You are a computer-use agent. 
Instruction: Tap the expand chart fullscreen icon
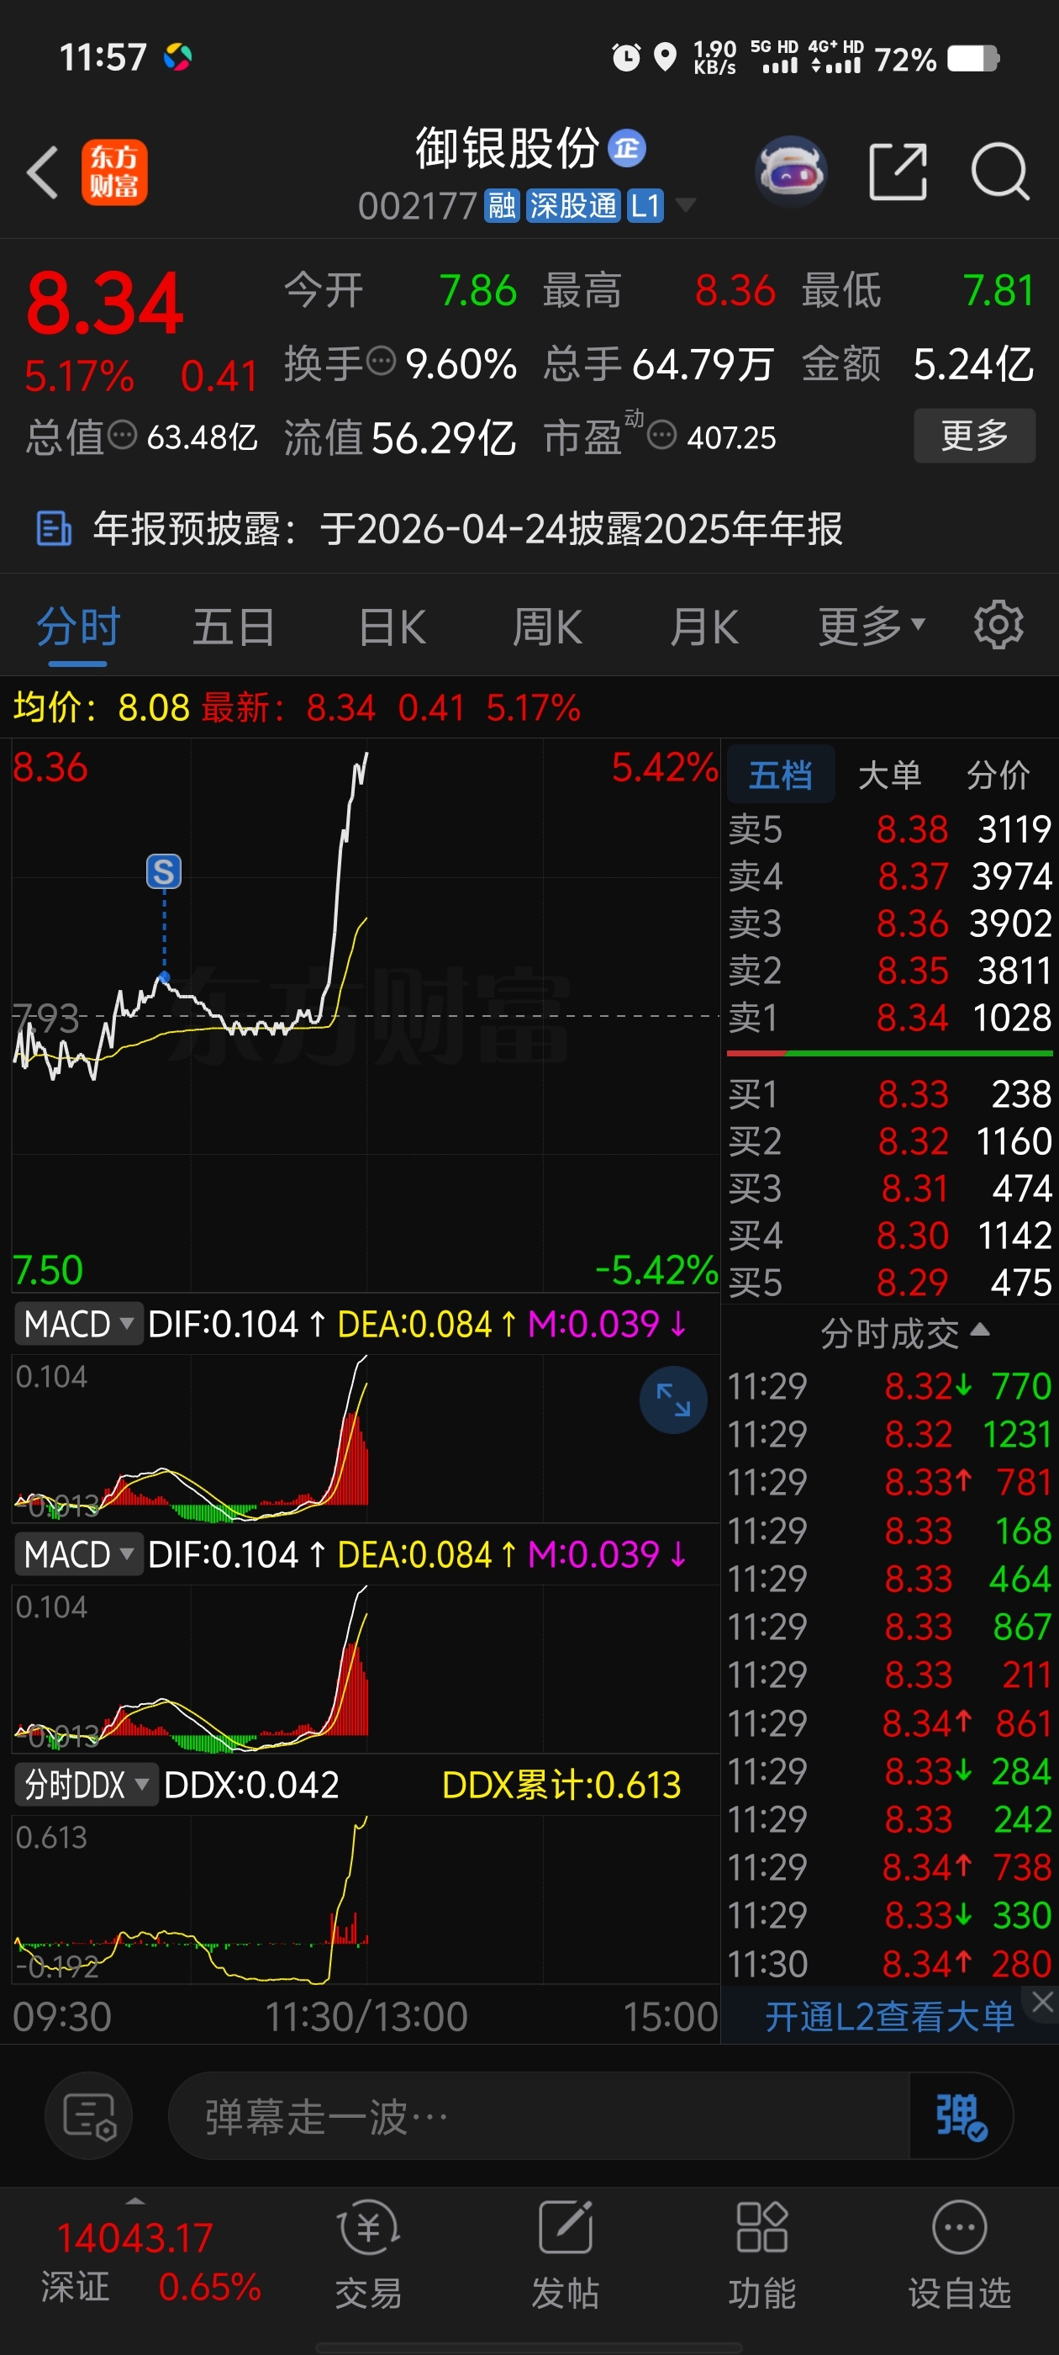point(673,1400)
